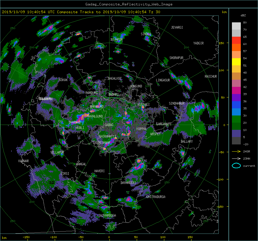258x241 pixels.
Task: Click the KUSTAGI city label
Action: (144, 105)
